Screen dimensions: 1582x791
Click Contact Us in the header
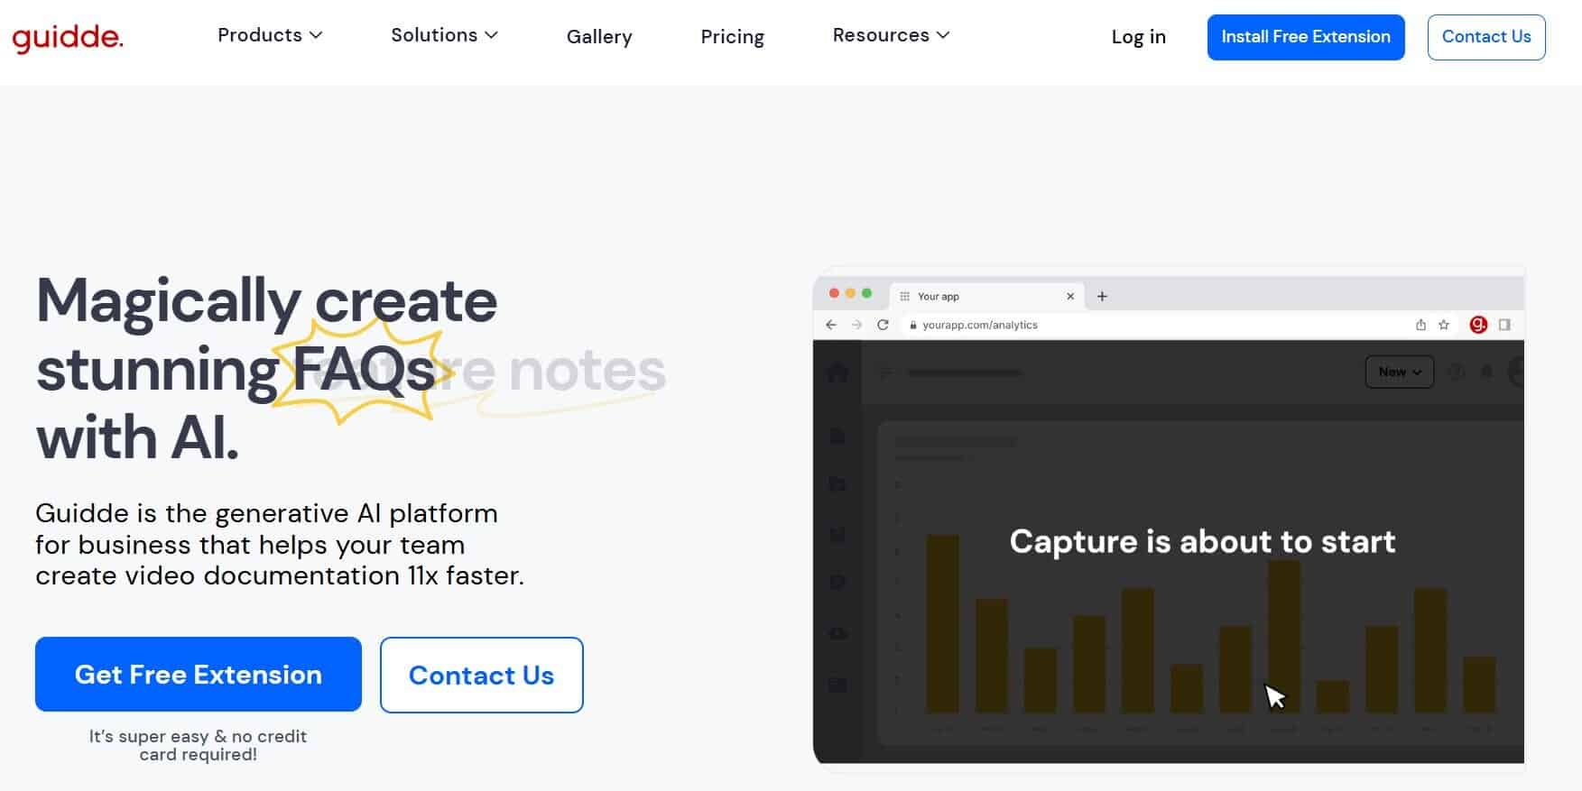click(x=1486, y=37)
